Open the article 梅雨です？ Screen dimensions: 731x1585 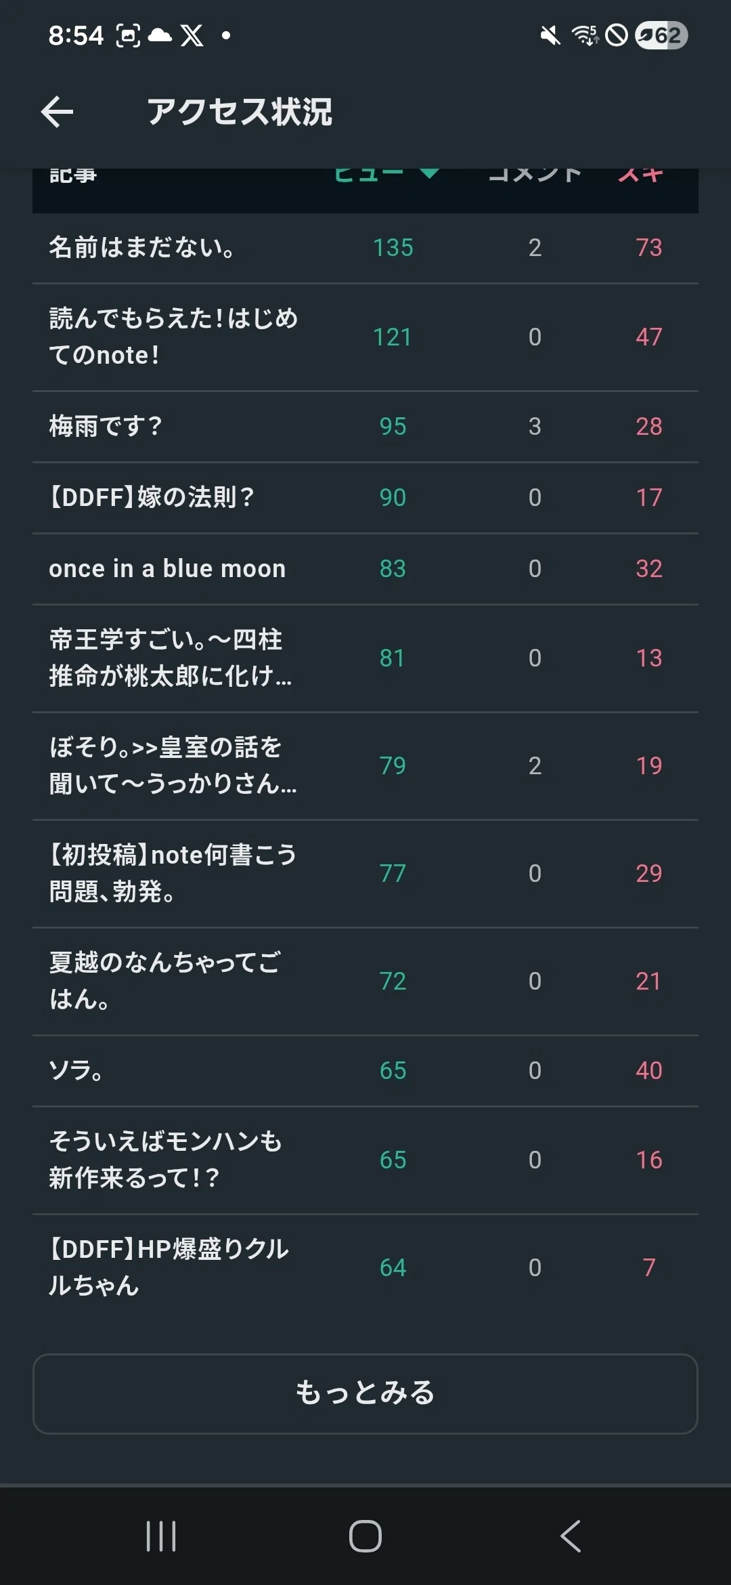pos(365,427)
